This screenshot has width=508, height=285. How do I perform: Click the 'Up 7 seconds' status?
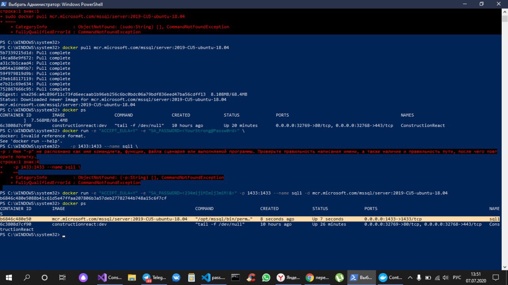pos(328,219)
